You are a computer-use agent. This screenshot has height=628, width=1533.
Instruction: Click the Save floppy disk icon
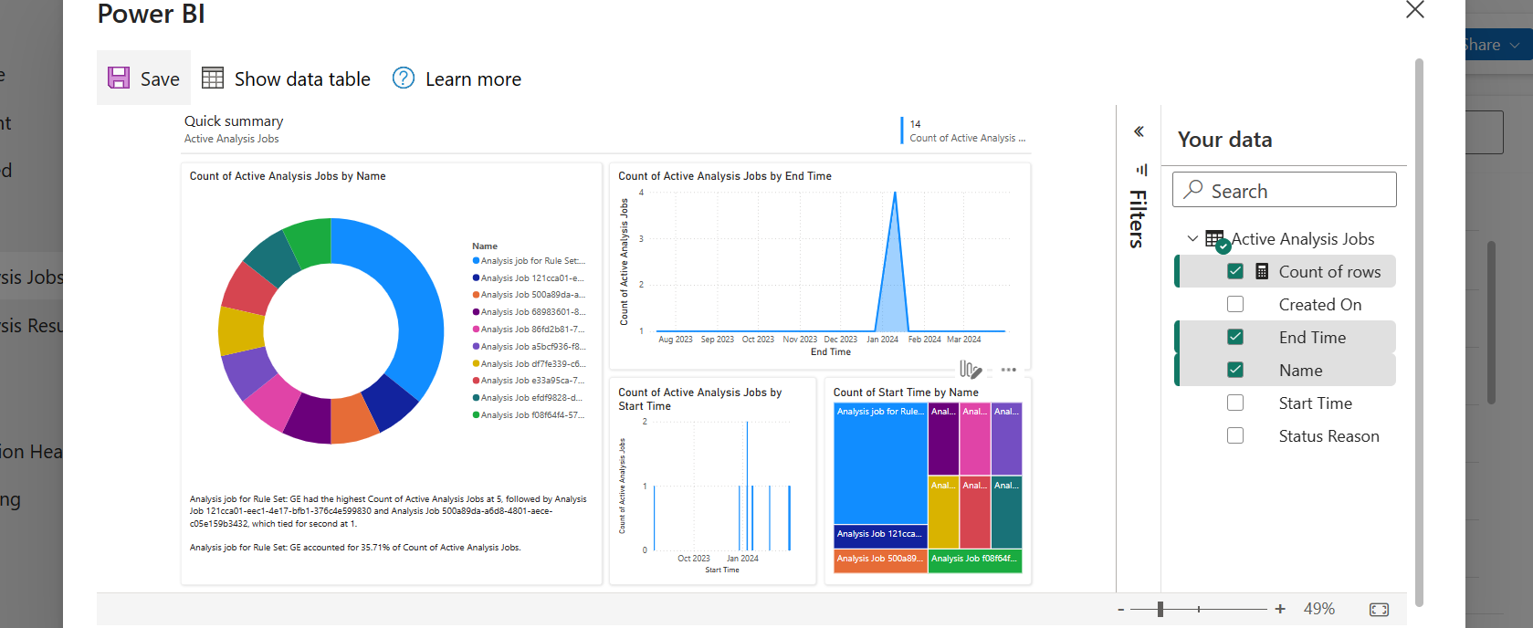coord(119,78)
